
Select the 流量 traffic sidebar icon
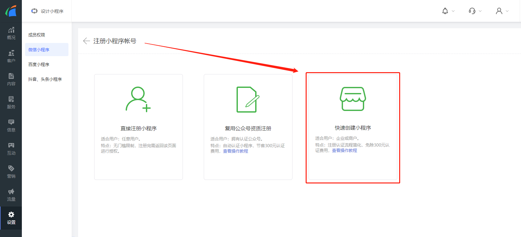pos(11,195)
